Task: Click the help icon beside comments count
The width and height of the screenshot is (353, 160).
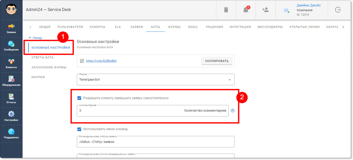Action: click(x=233, y=111)
